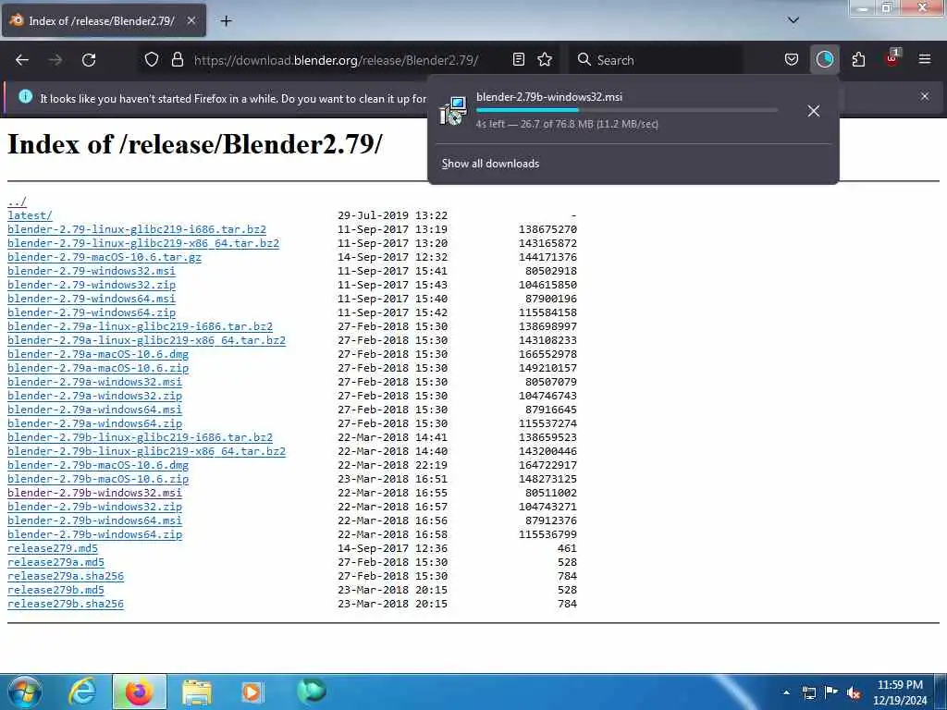
Task: Open the shield tracking protection icon
Action: (x=152, y=60)
